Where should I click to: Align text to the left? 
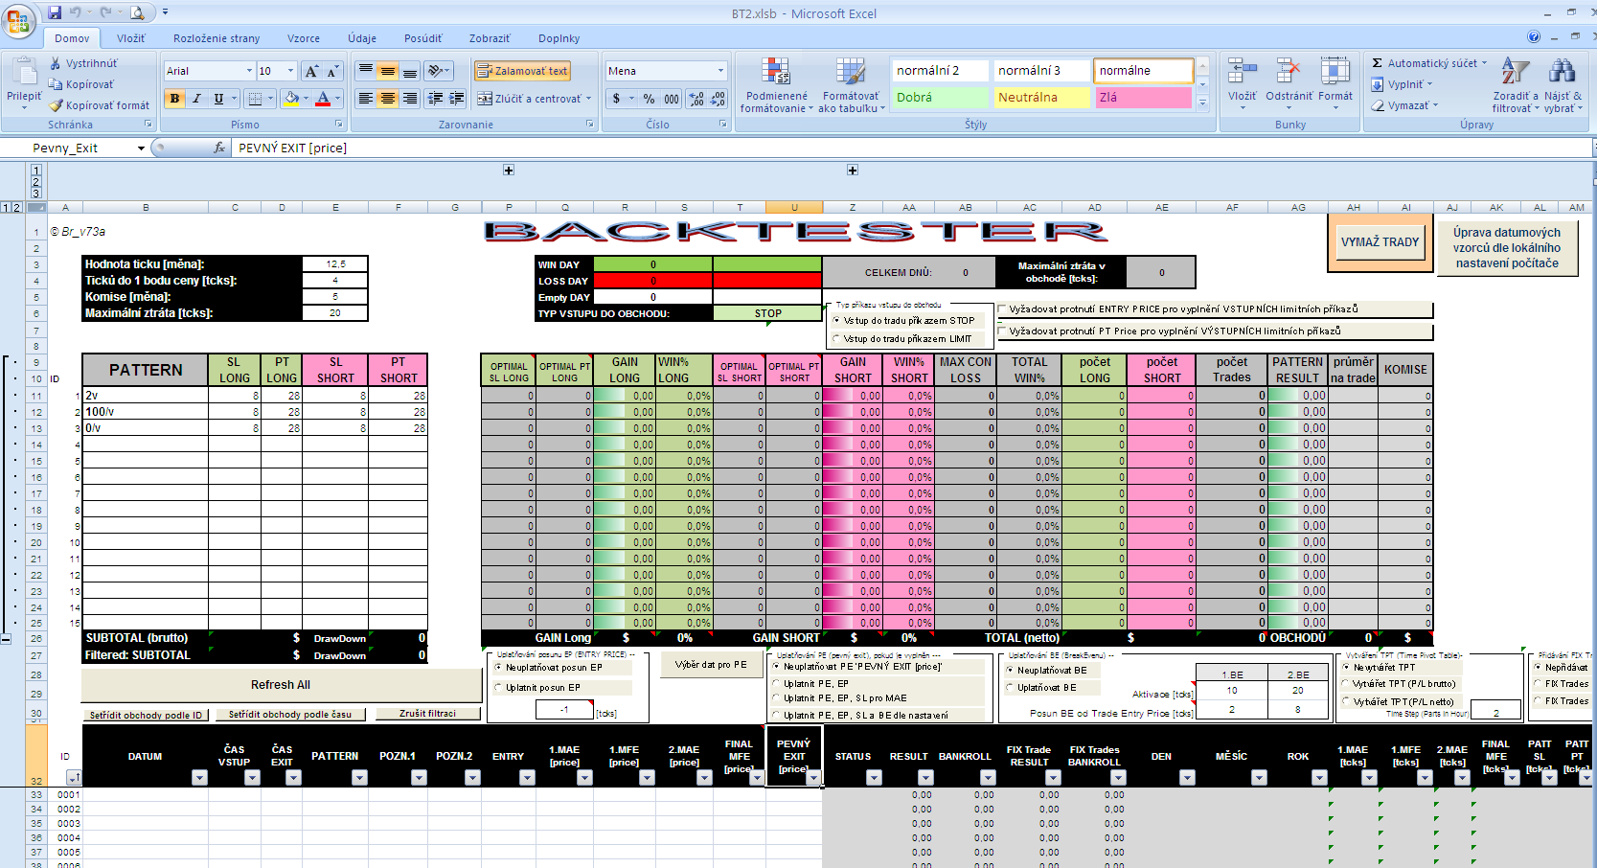coord(365,98)
